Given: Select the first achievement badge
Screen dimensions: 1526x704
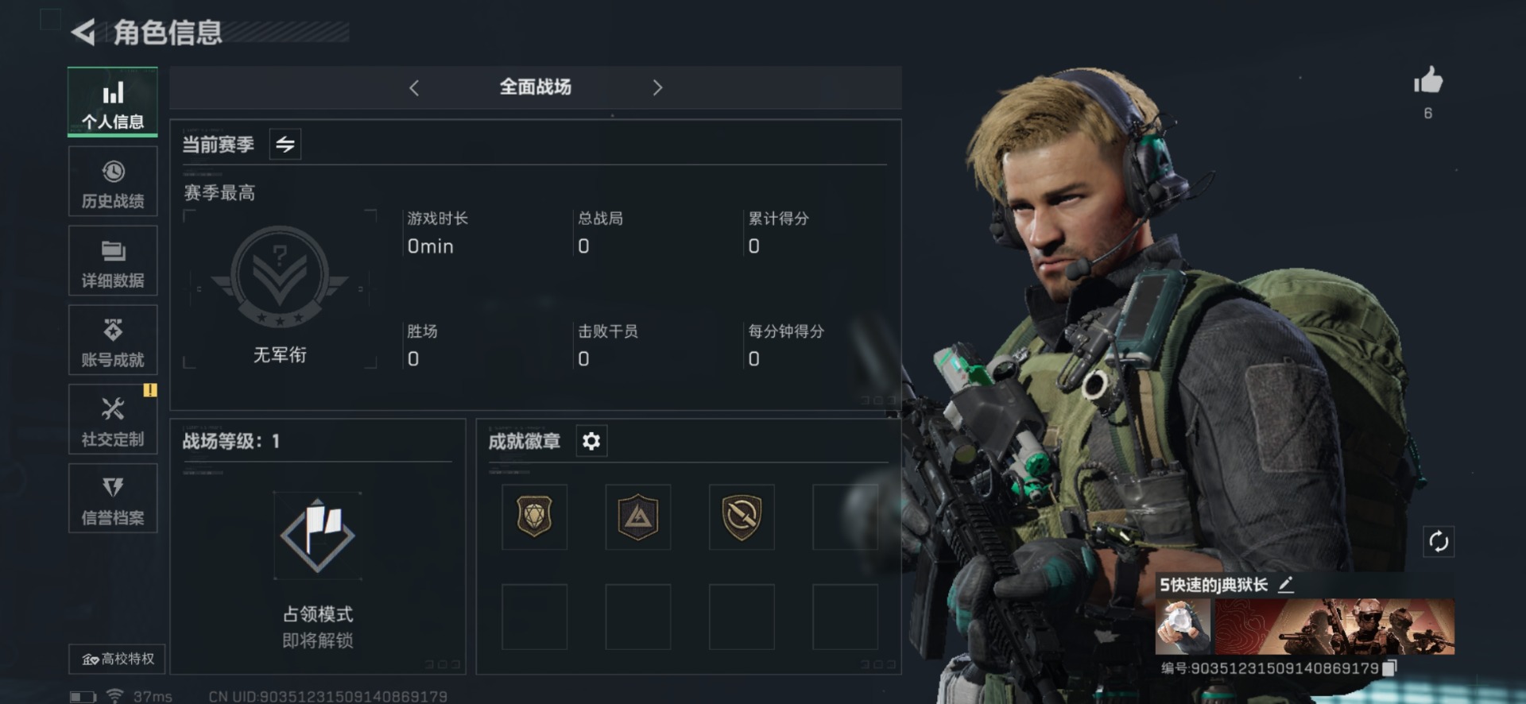Looking at the screenshot, I should point(534,517).
